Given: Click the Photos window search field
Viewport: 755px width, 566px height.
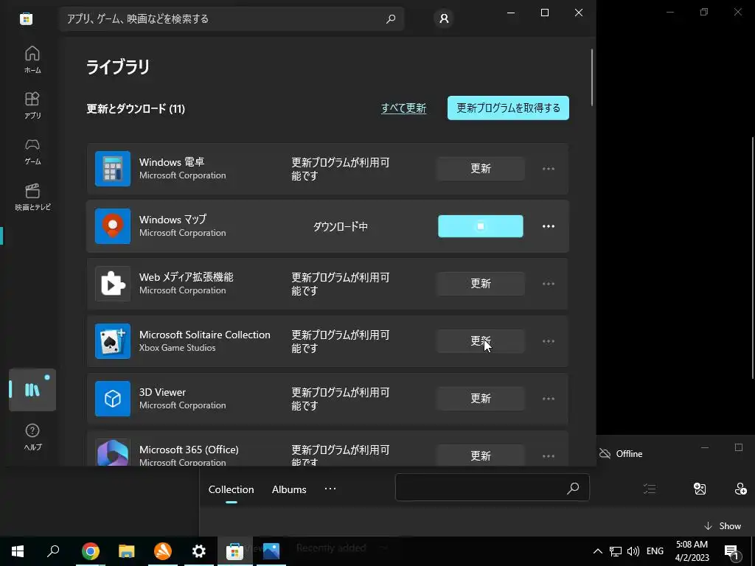Looking at the screenshot, I should pos(492,487).
